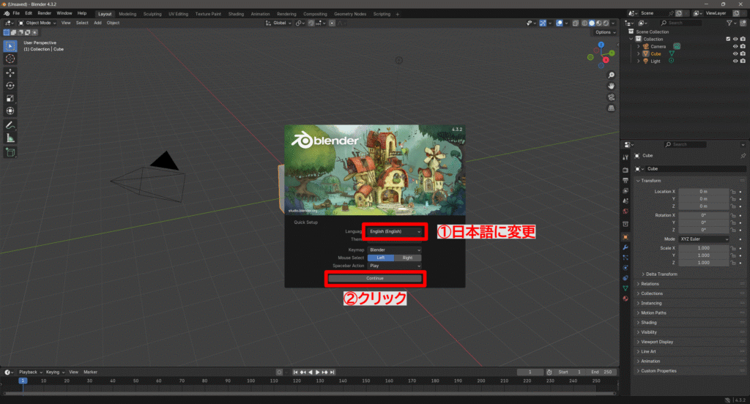
Task: Play the animation forward
Action: (x=317, y=372)
